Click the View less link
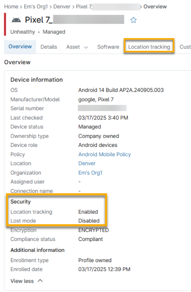Viewport: 191px width, 292px height. click(x=22, y=281)
